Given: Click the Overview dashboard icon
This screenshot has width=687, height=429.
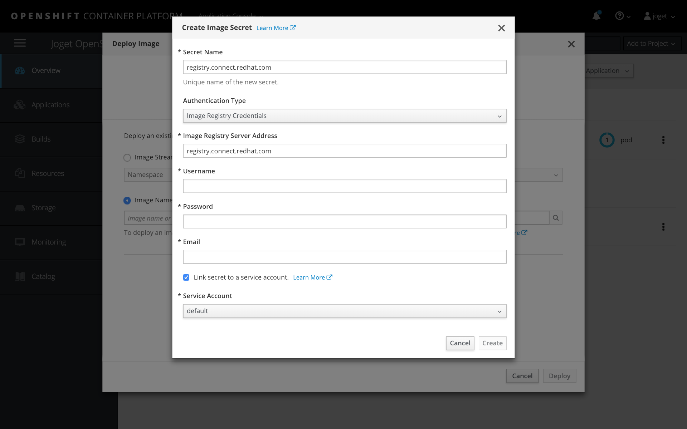Looking at the screenshot, I should coord(20,70).
